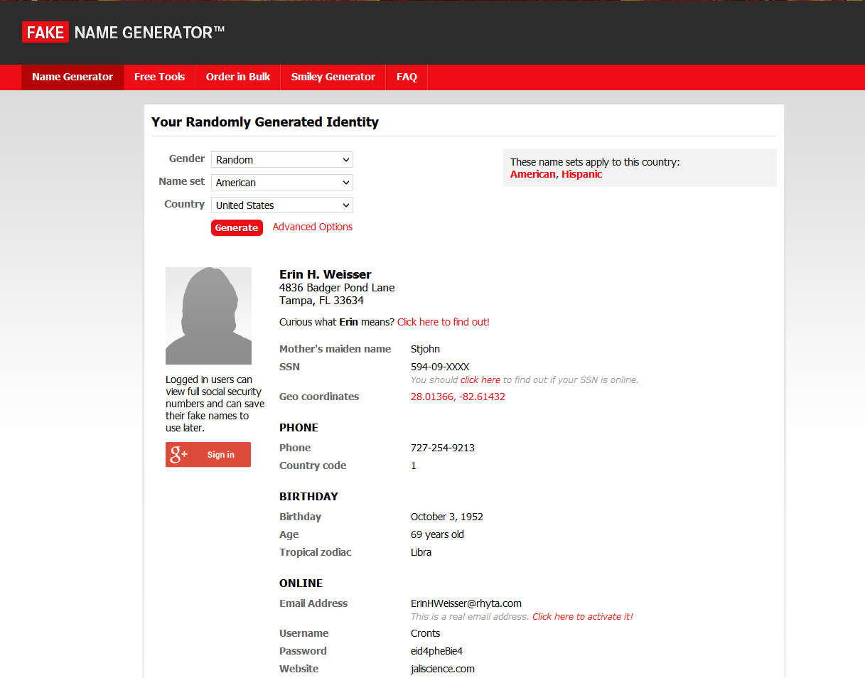Click the Tampa, FL 33634 line
The height and width of the screenshot is (678, 865).
(x=321, y=301)
